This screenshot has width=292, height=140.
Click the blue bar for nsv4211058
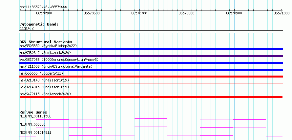click(151, 70)
